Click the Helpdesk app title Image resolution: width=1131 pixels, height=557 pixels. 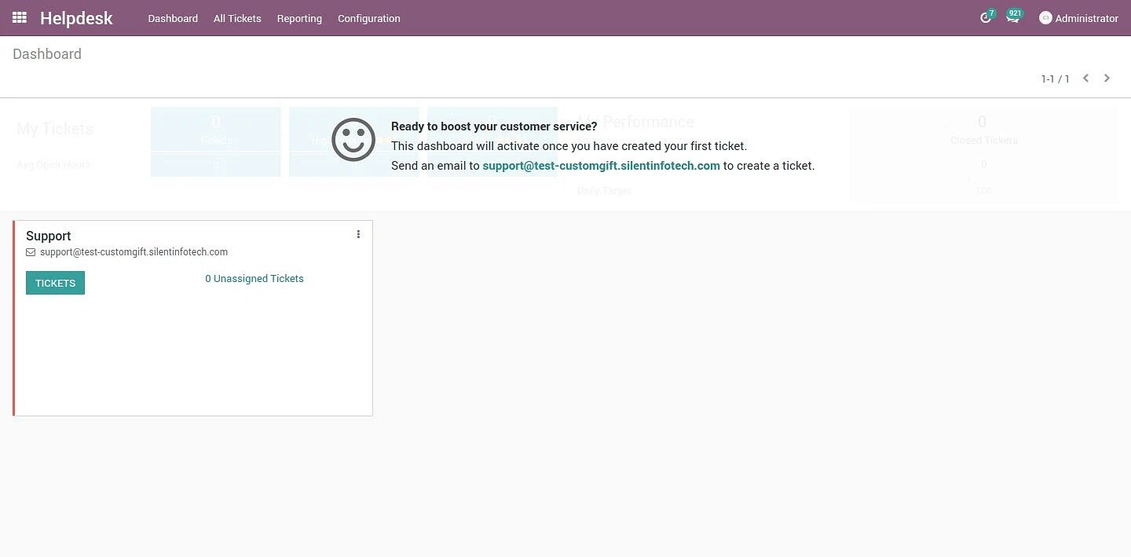[76, 18]
